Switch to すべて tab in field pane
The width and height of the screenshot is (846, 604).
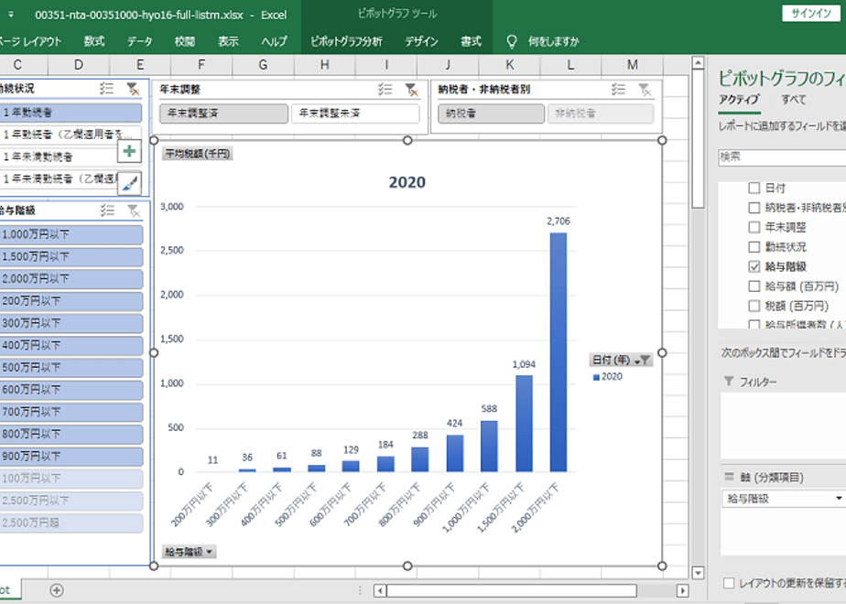[x=794, y=100]
